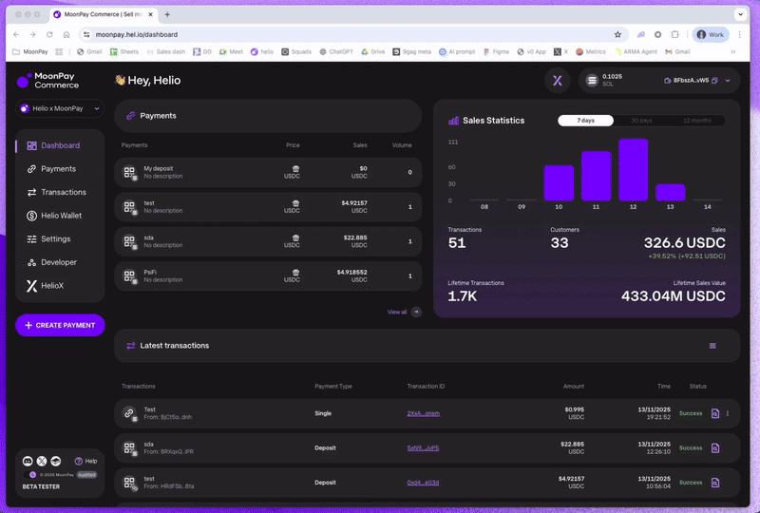Expand the wallet address dropdown chevron
760x513 pixels.
728,81
